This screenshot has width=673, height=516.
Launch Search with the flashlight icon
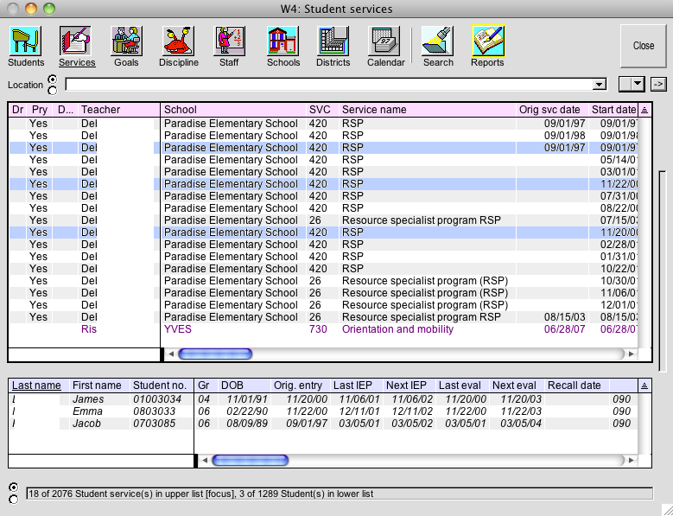point(438,41)
